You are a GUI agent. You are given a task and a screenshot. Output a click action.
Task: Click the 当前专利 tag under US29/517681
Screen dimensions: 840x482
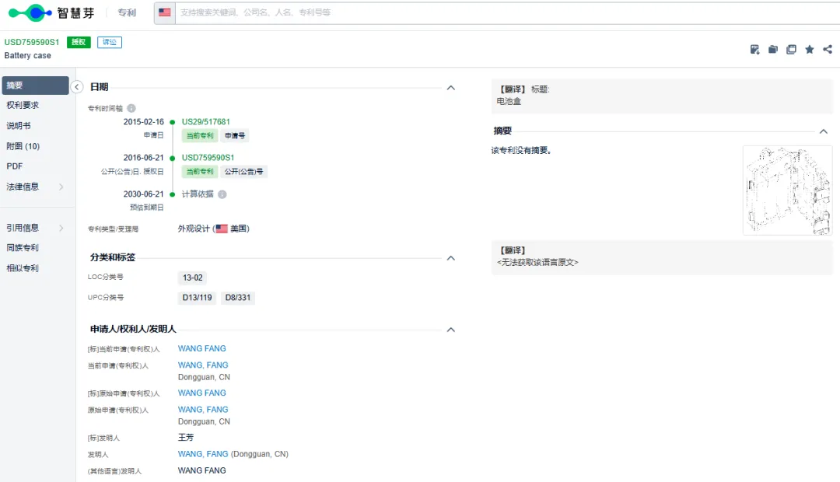(200, 135)
